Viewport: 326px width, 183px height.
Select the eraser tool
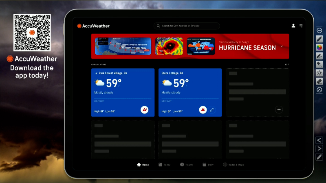(319, 81)
